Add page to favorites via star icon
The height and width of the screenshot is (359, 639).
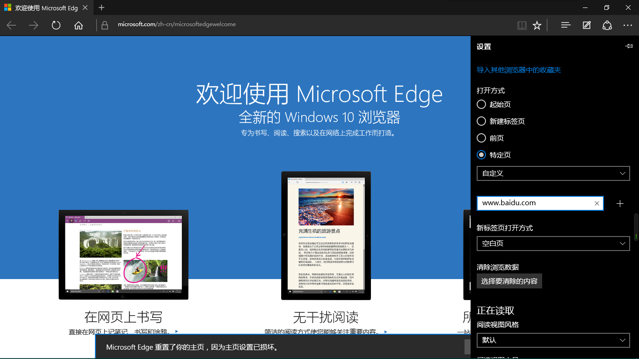point(537,25)
